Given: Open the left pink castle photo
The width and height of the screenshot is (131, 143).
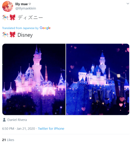Looking at the screenshot, I should 34,79.
